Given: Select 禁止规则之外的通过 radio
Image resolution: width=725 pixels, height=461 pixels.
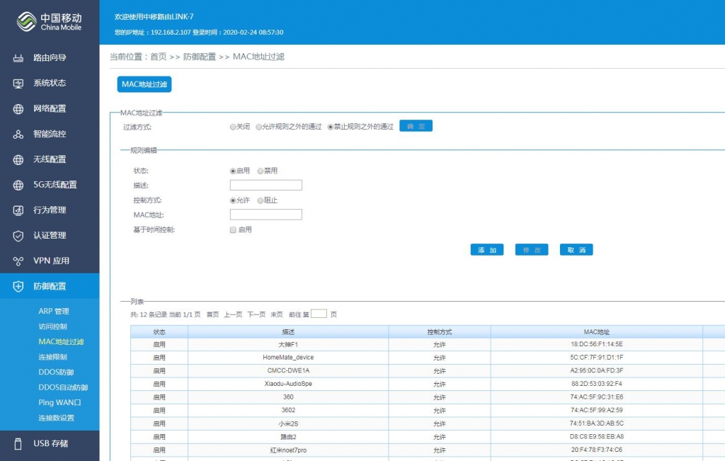Looking at the screenshot, I should (331, 127).
